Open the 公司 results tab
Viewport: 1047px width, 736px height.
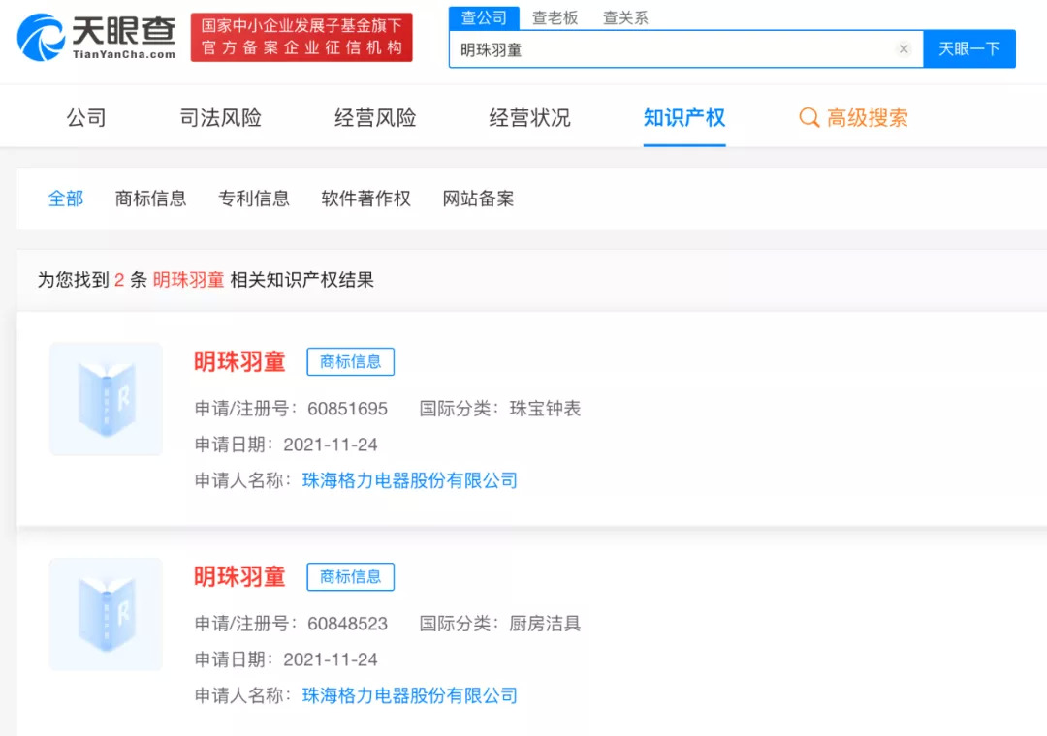86,118
